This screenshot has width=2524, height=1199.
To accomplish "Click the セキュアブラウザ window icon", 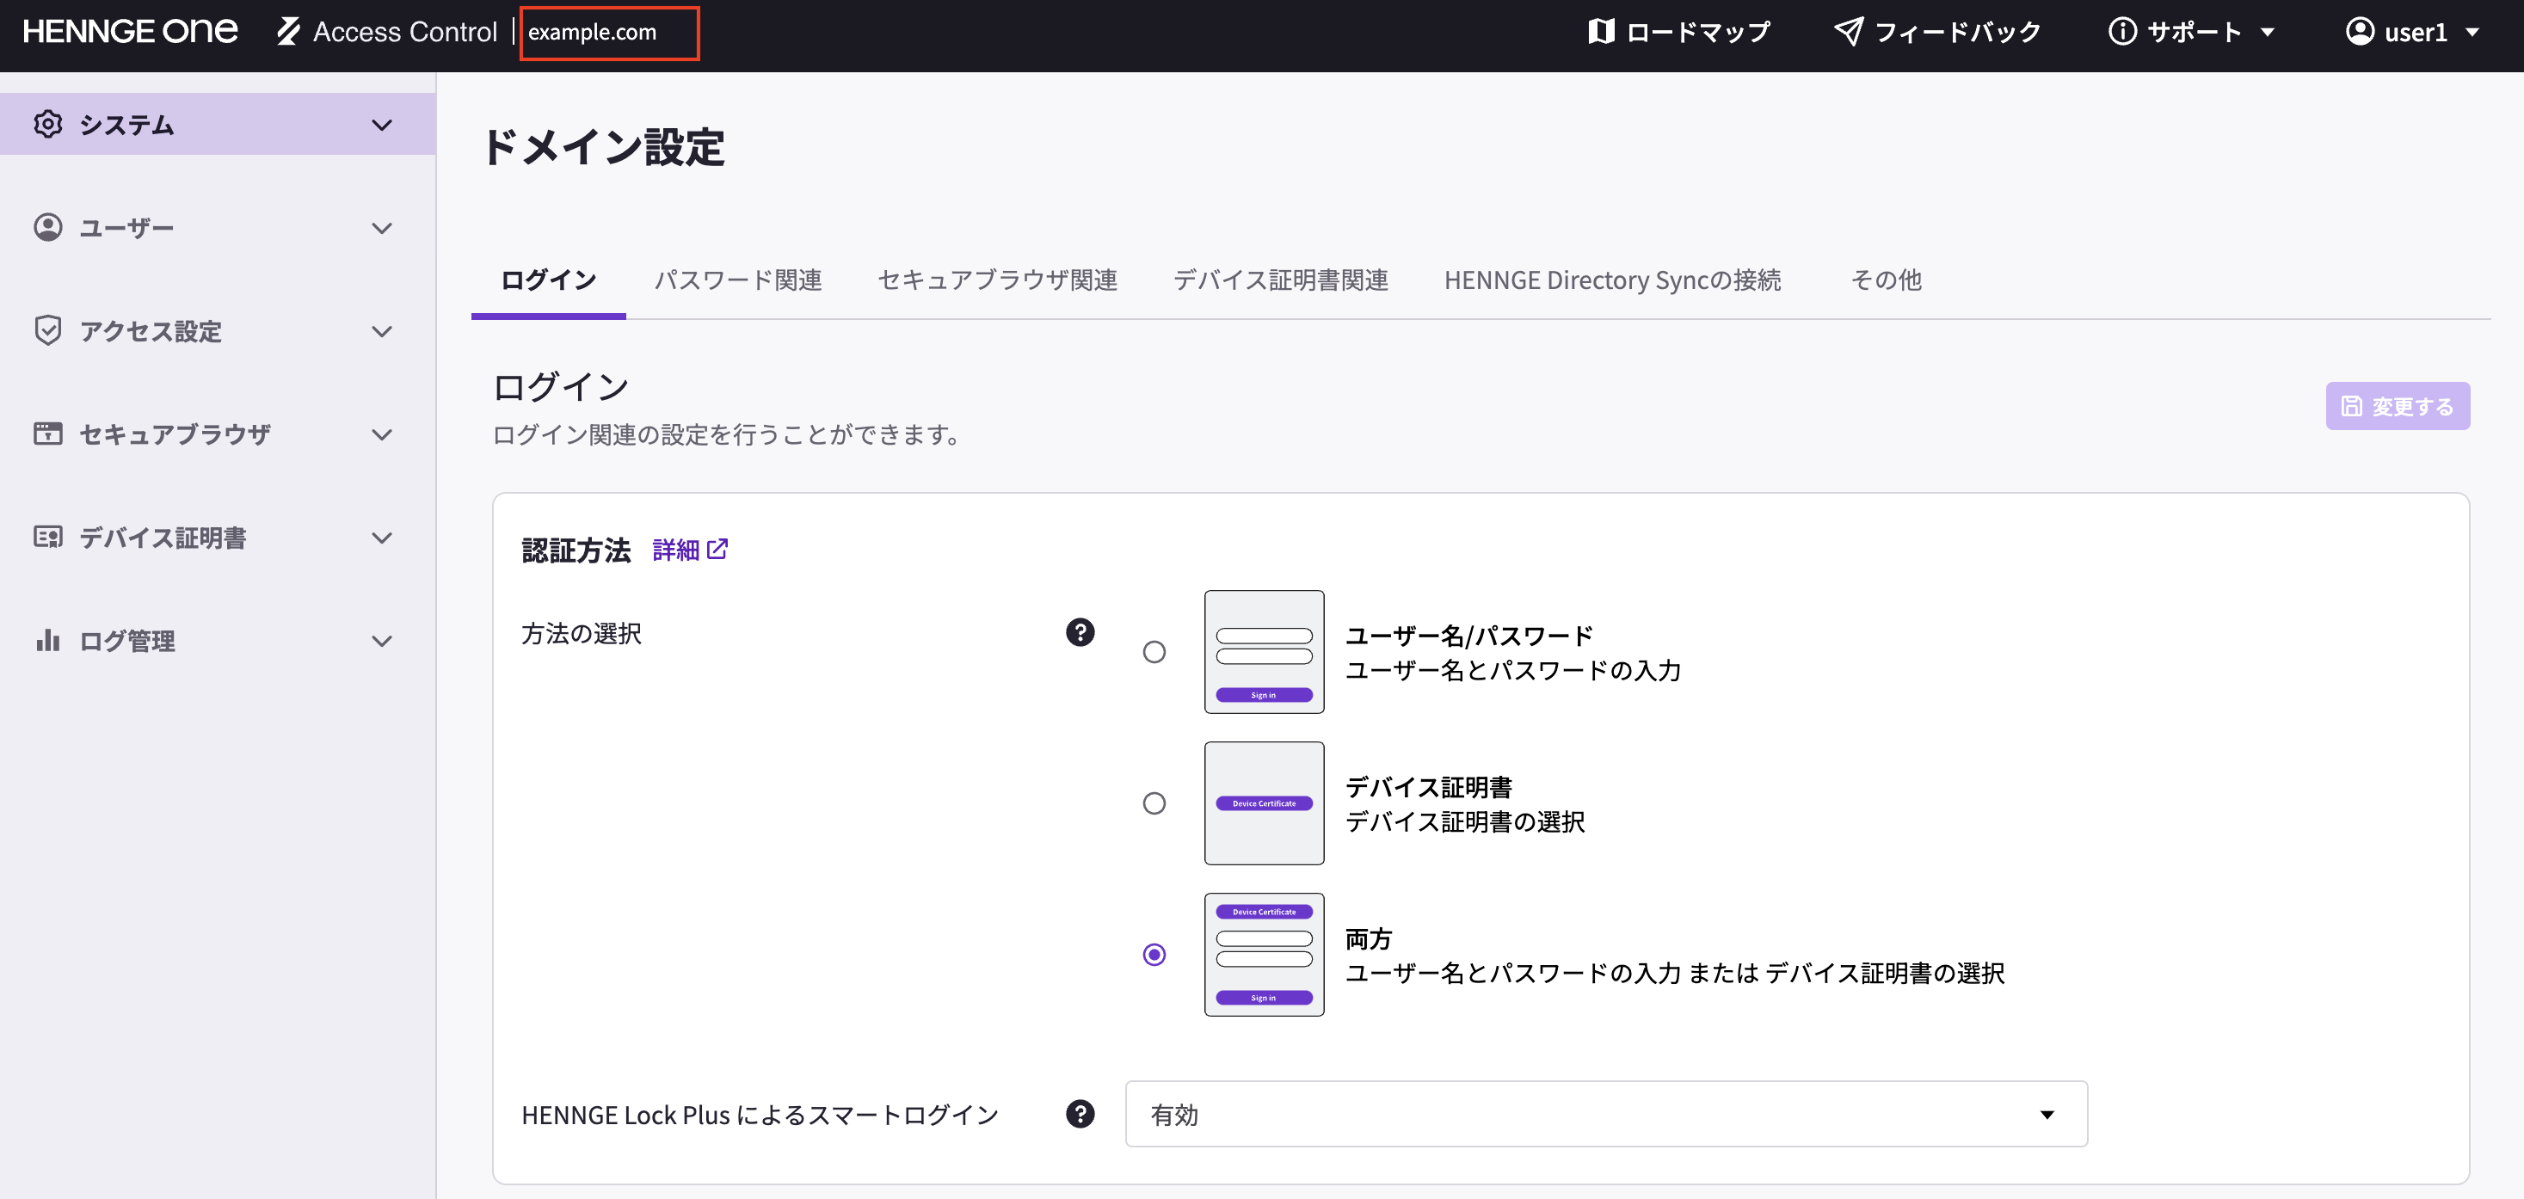I will [x=48, y=434].
